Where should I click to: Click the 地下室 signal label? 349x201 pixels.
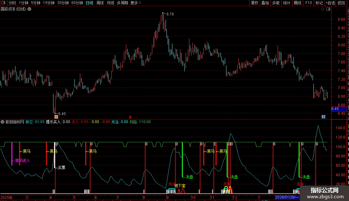(180, 186)
